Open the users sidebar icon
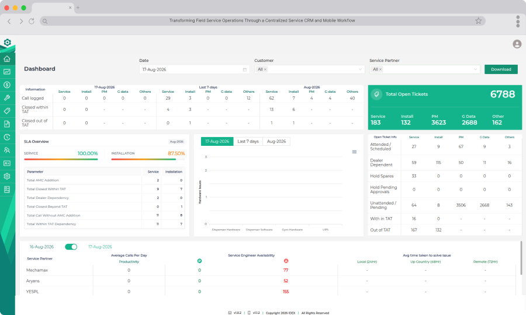 click(7, 150)
